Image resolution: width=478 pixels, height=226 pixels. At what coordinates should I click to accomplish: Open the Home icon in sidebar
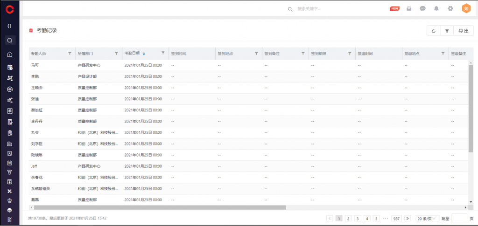click(10, 54)
